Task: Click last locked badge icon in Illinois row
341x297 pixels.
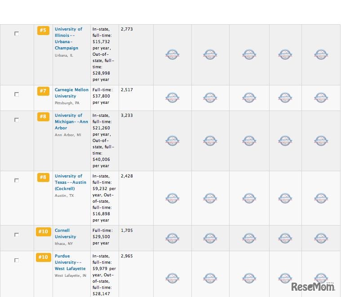Action: [321, 54]
